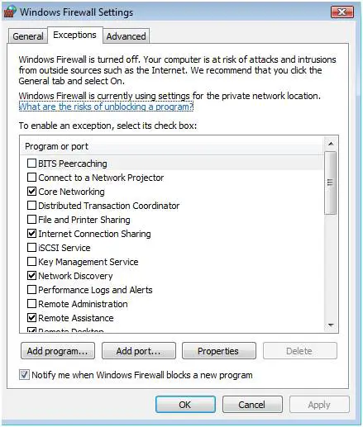Click the scroll down arrow of exceptions list
Image resolution: width=363 pixels, height=427 pixels.
click(x=331, y=325)
